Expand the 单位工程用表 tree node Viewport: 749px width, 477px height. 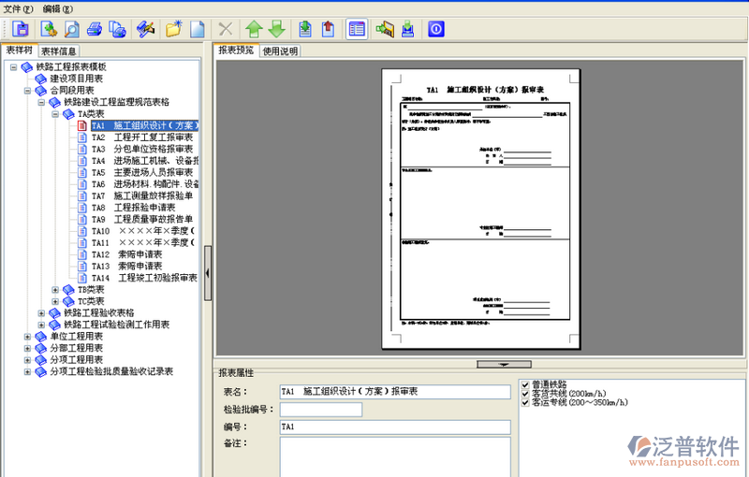coord(27,336)
